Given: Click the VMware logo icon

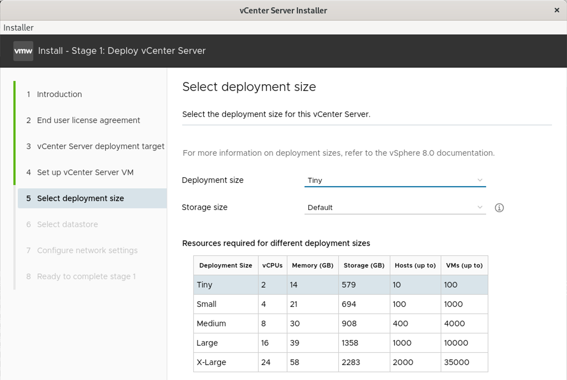Looking at the screenshot, I should pos(23,51).
